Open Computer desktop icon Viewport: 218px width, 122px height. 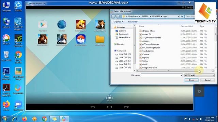(x=6, y=6)
